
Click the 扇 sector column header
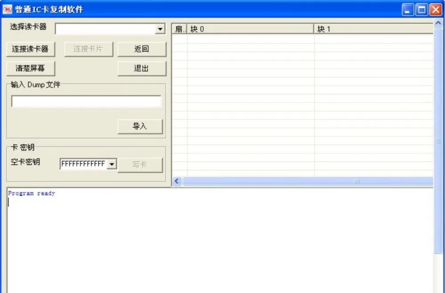(180, 29)
